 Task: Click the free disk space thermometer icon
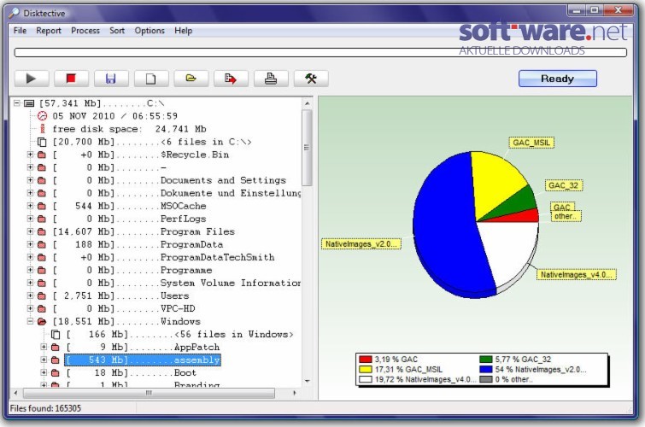pos(42,129)
